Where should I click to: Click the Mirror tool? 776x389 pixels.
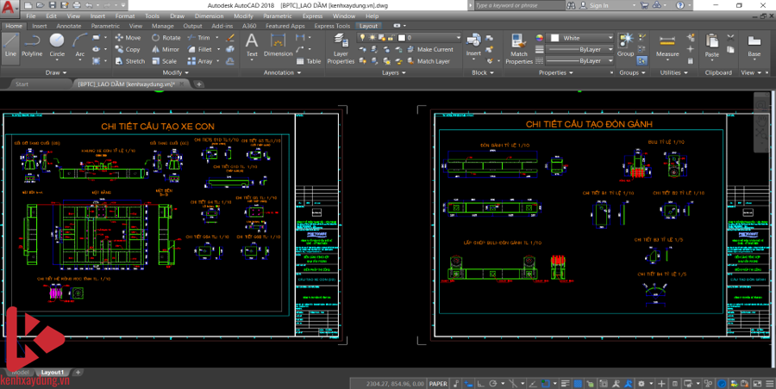[x=166, y=50]
